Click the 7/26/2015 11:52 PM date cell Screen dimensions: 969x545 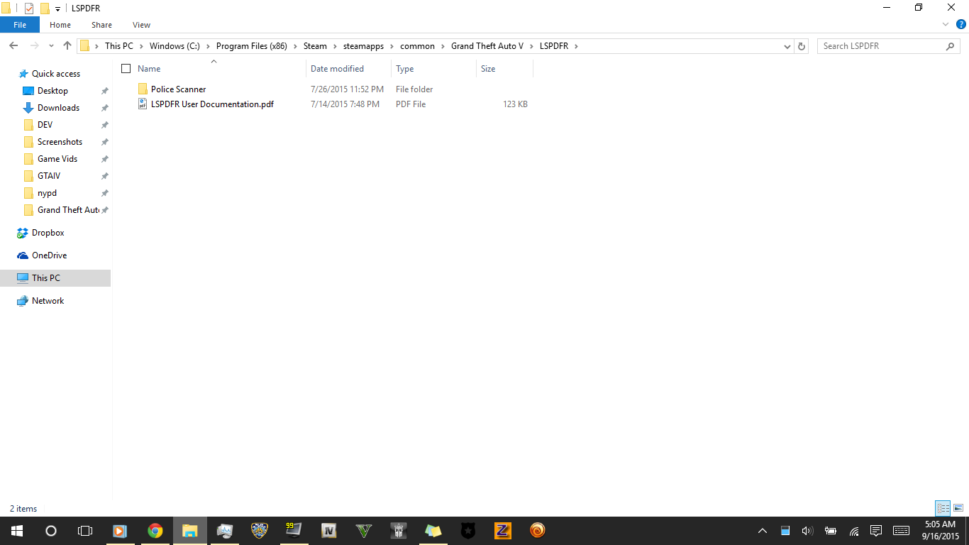[347, 89]
